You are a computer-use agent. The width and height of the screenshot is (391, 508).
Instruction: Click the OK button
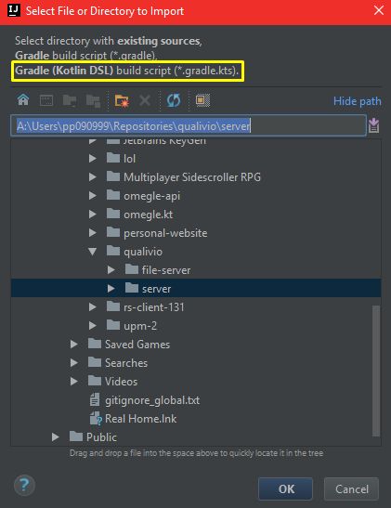[x=286, y=488]
